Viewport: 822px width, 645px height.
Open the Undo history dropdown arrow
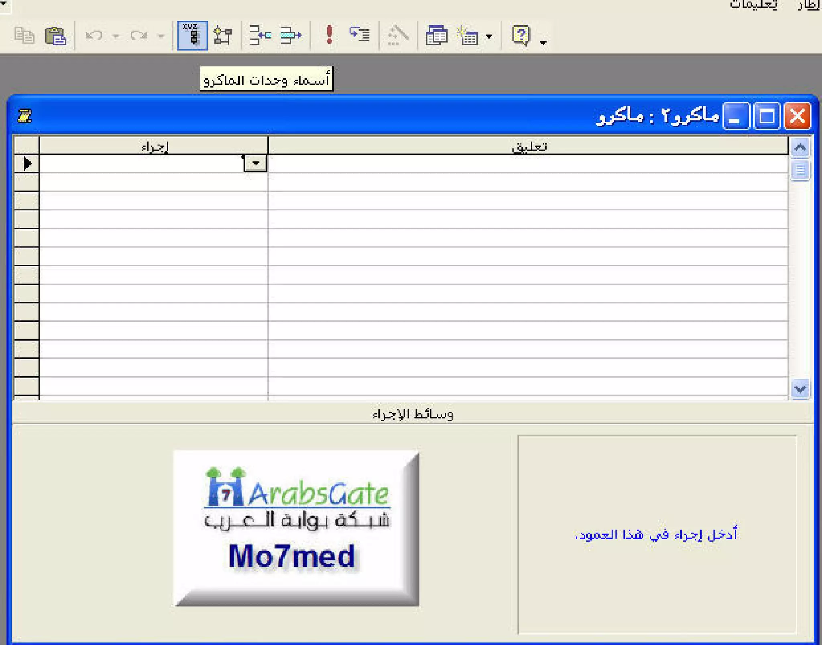(x=116, y=36)
